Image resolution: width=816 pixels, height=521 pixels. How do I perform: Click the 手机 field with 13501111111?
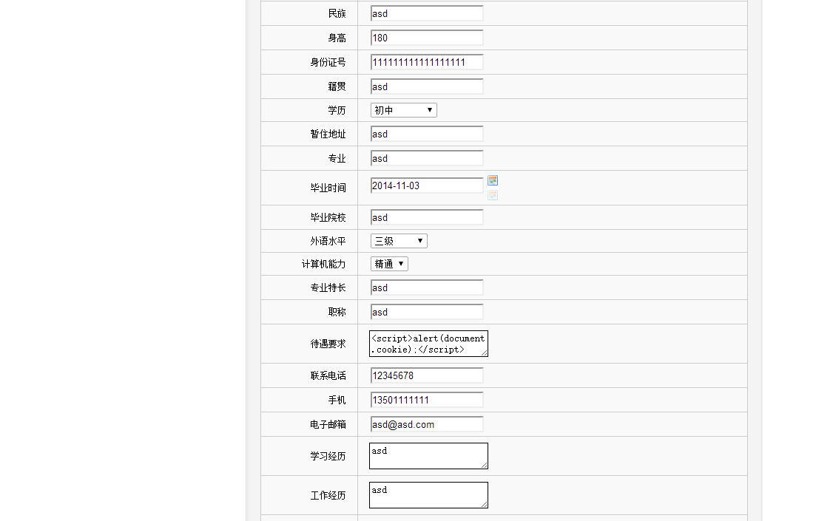427,400
